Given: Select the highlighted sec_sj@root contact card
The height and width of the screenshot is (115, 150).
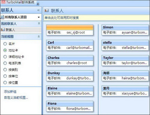Looking at the screenshot, I should tap(70, 30).
